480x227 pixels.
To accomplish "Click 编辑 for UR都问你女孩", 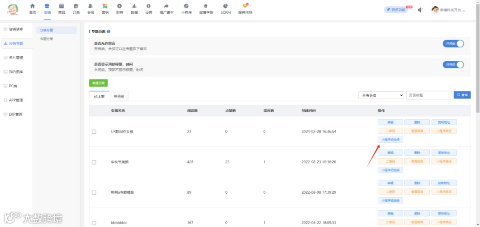I will pos(390,122).
